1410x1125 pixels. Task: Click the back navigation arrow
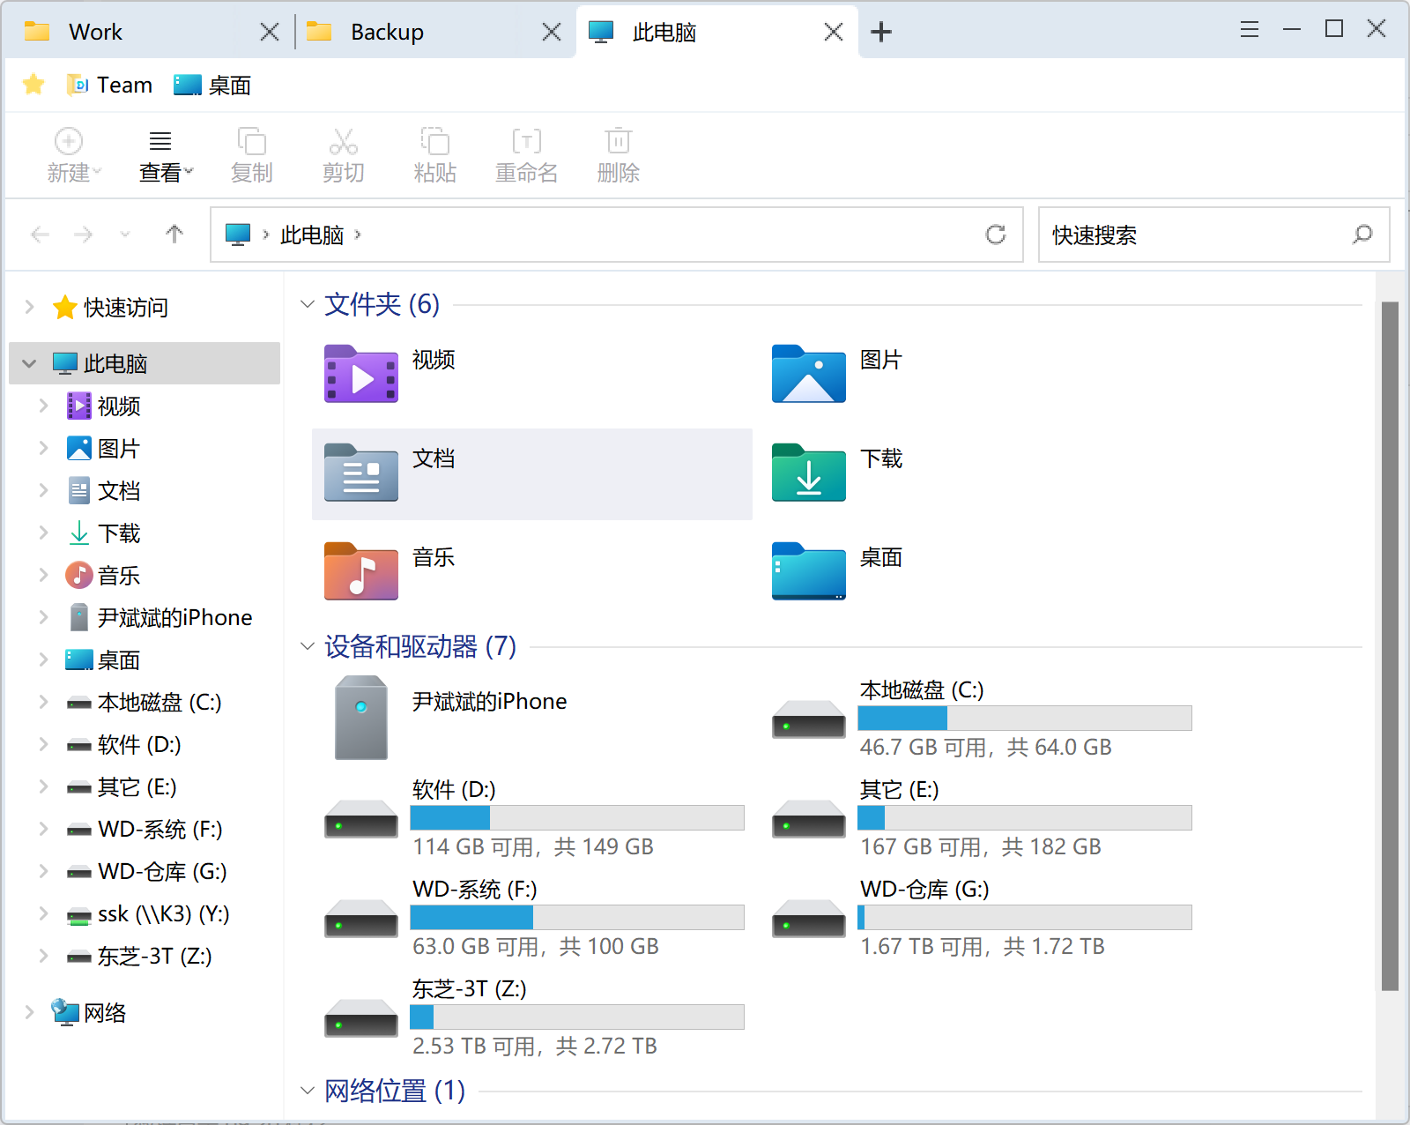pos(39,235)
